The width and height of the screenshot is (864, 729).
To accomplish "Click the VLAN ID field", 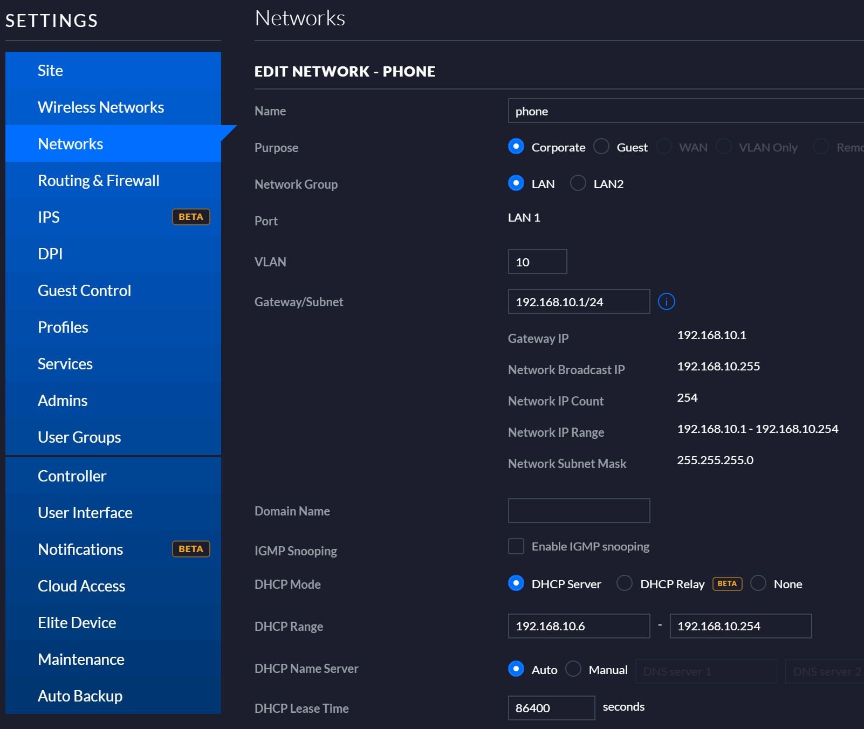I will coord(537,262).
